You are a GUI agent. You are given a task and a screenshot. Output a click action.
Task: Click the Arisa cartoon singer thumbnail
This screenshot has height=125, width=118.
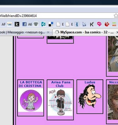[60, 102]
